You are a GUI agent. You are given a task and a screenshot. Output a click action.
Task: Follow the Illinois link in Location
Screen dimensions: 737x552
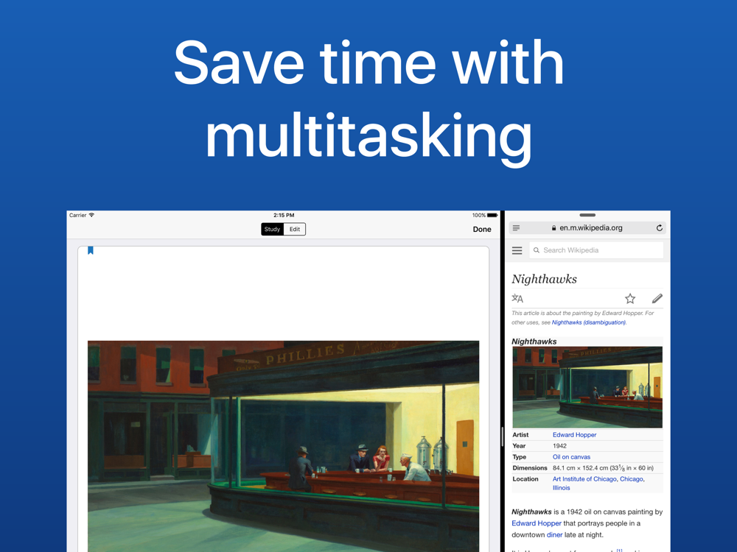point(561,488)
